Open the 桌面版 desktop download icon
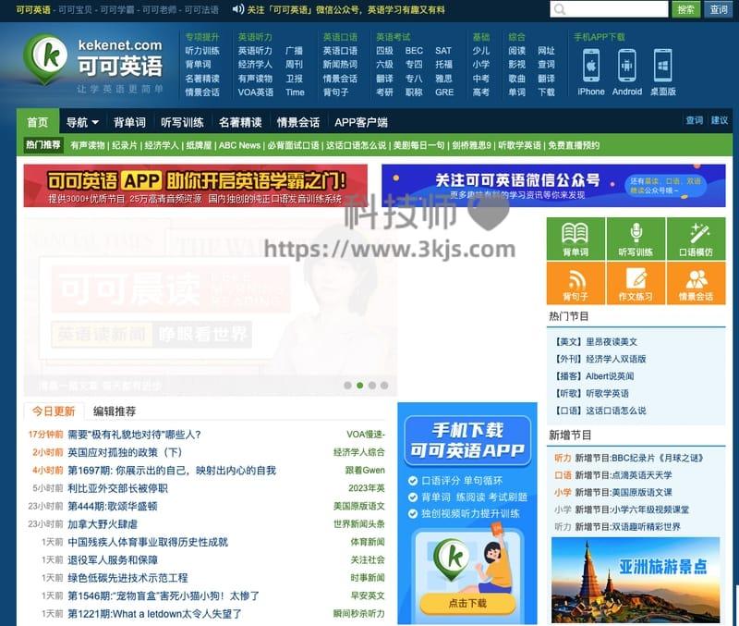The width and height of the screenshot is (739, 626). (x=662, y=66)
